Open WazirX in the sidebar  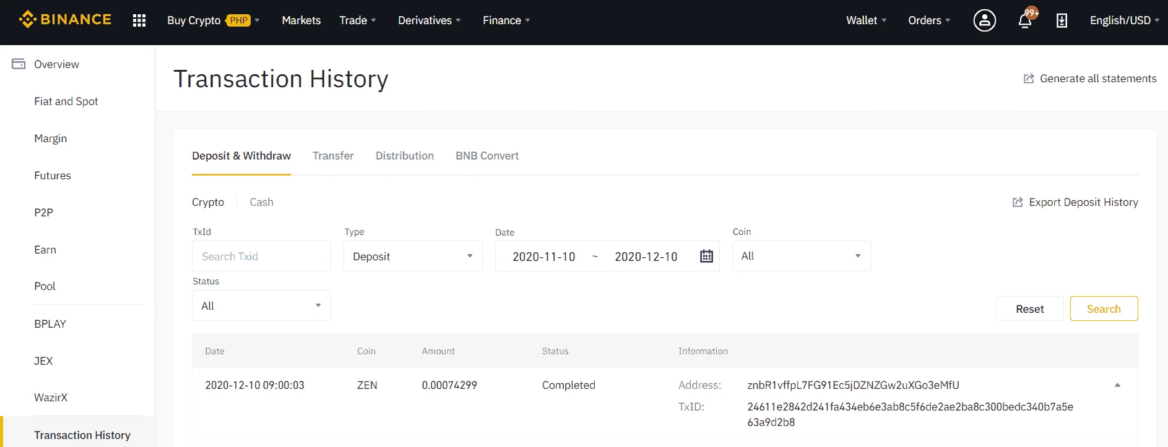click(51, 398)
